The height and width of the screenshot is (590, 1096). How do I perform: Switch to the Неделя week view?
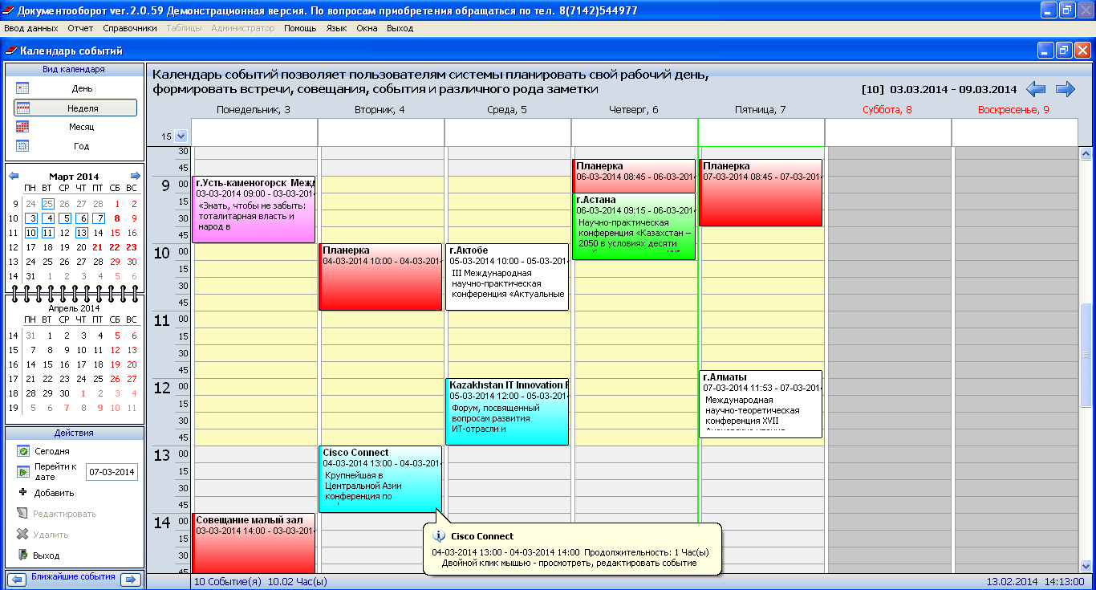point(75,108)
